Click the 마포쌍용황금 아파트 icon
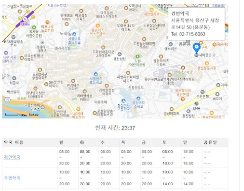 click(22, 58)
